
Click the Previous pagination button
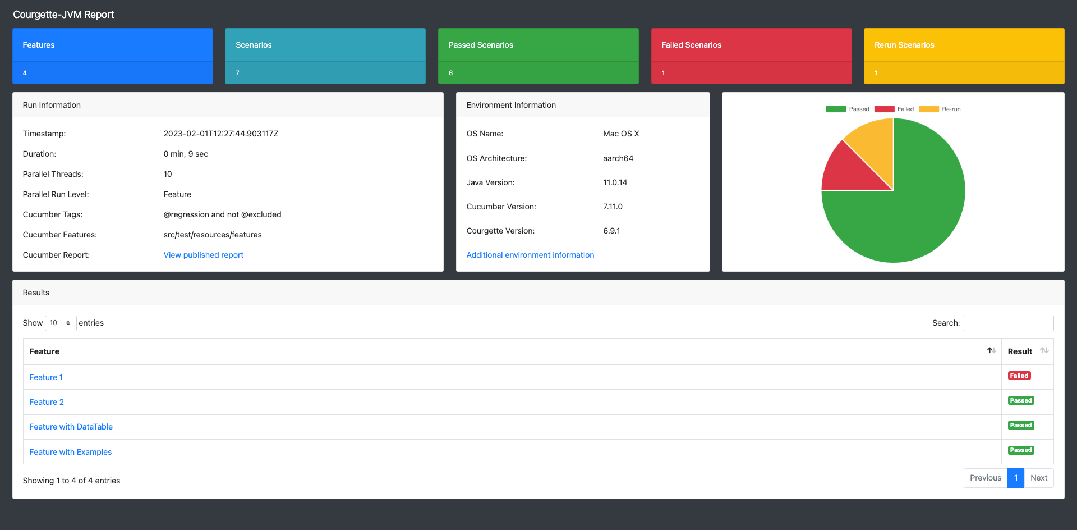point(986,478)
